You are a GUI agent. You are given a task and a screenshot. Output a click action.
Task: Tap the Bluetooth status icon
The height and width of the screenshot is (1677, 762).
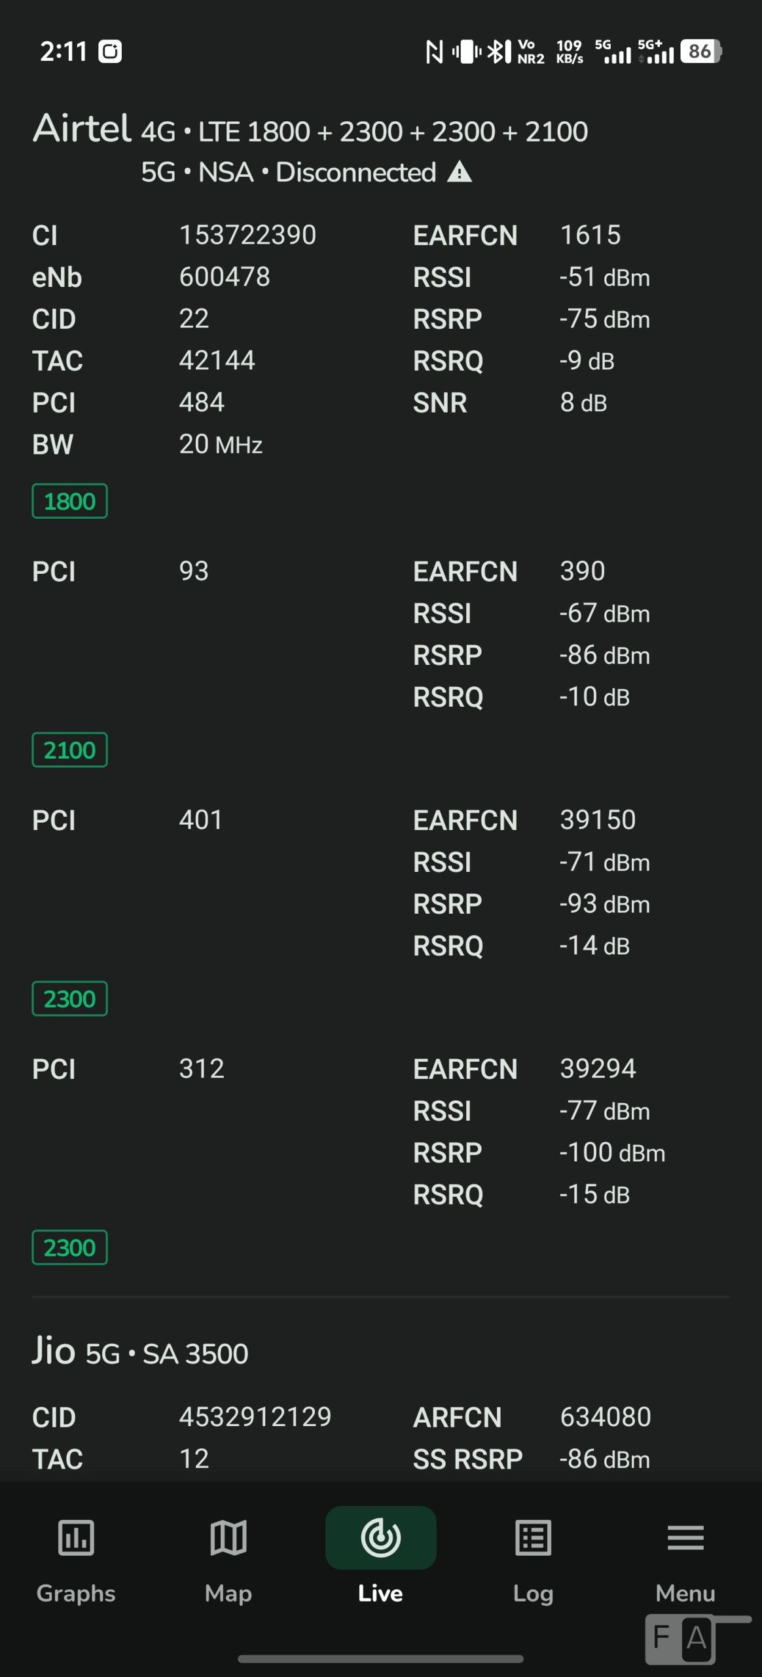[x=499, y=51]
